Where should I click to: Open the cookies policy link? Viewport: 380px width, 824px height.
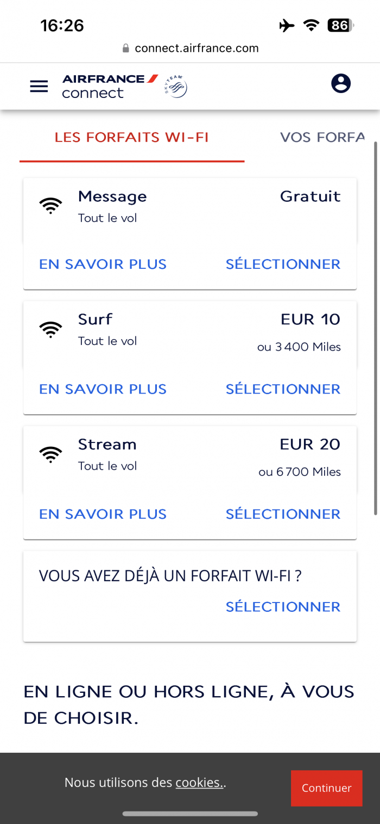coord(199,783)
